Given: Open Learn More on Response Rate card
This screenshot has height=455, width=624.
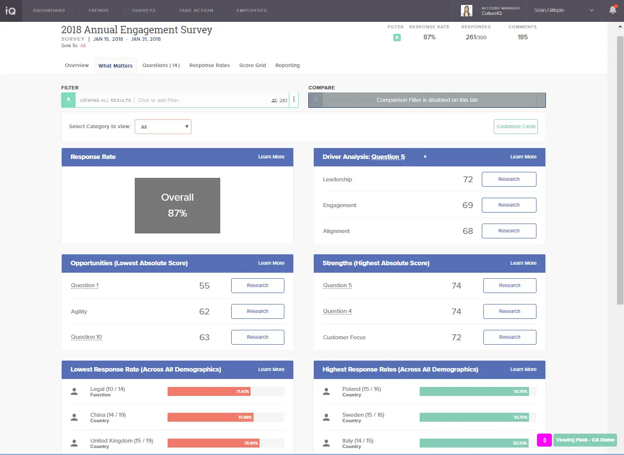Looking at the screenshot, I should (x=271, y=157).
